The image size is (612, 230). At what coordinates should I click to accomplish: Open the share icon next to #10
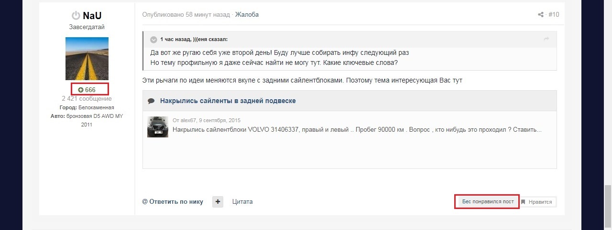(541, 15)
